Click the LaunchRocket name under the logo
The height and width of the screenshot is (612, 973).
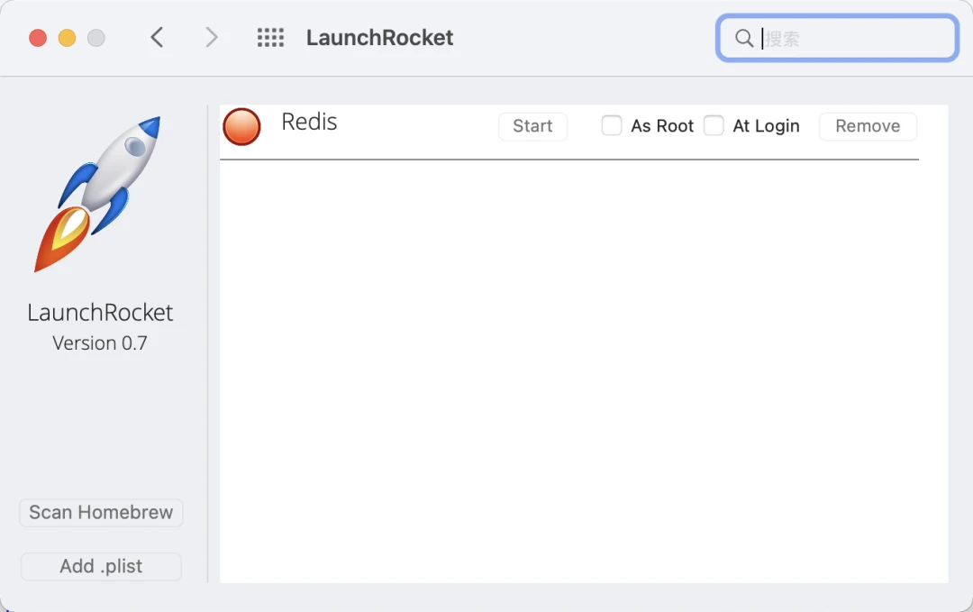click(x=100, y=313)
